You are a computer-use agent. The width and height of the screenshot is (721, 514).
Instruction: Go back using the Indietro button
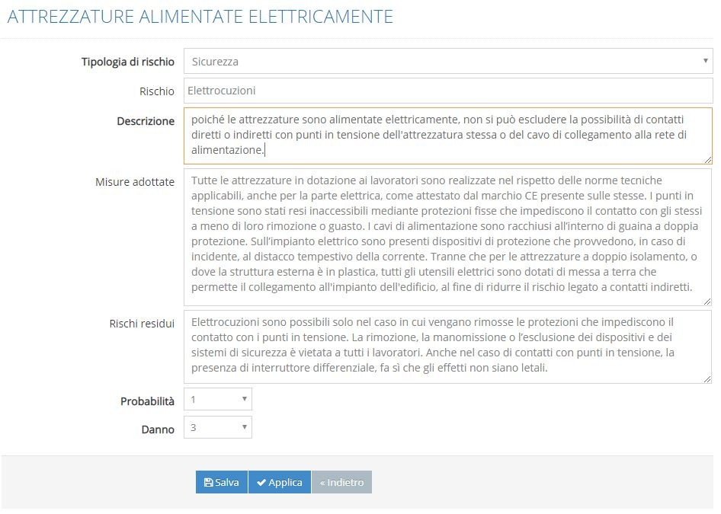click(341, 482)
